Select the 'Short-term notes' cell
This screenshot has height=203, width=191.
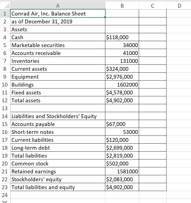(58, 132)
